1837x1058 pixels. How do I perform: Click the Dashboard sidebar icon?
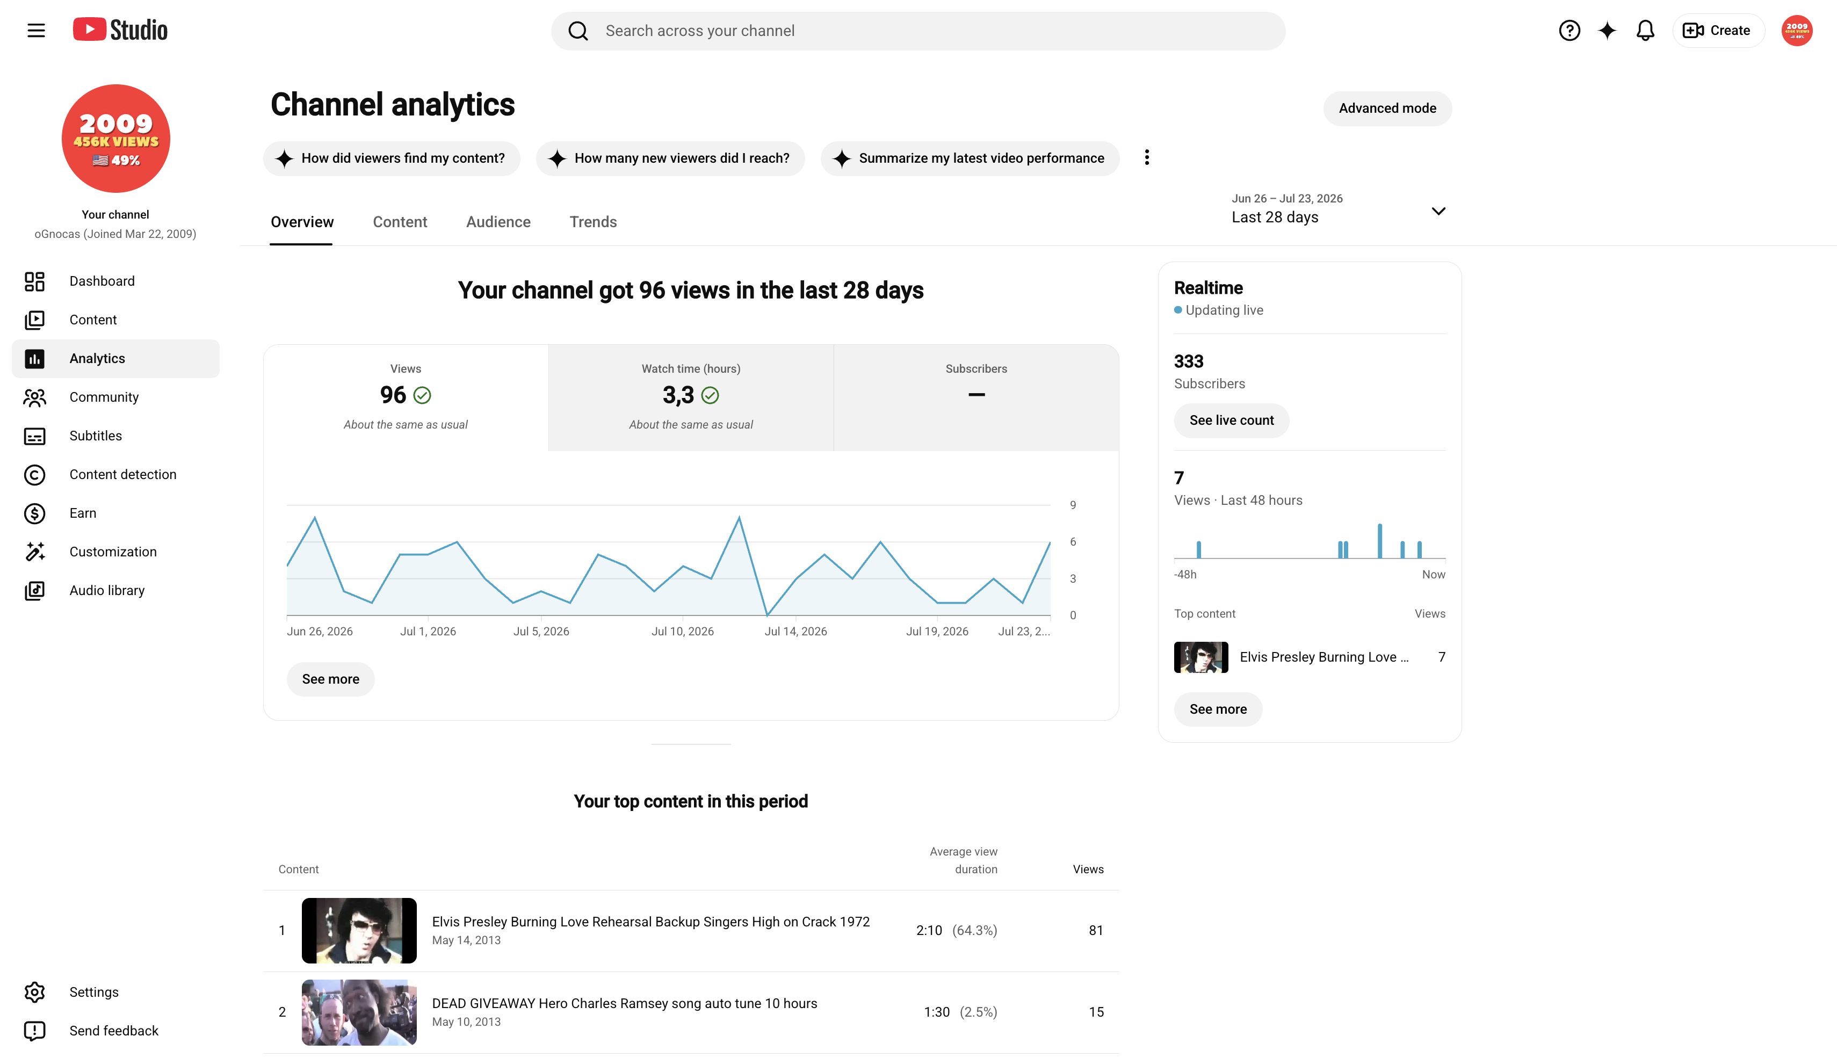34,281
